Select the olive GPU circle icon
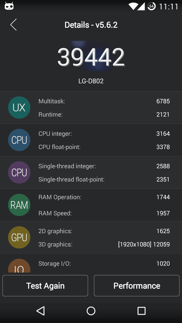Viewport: 182px width, 323px height. tap(19, 237)
